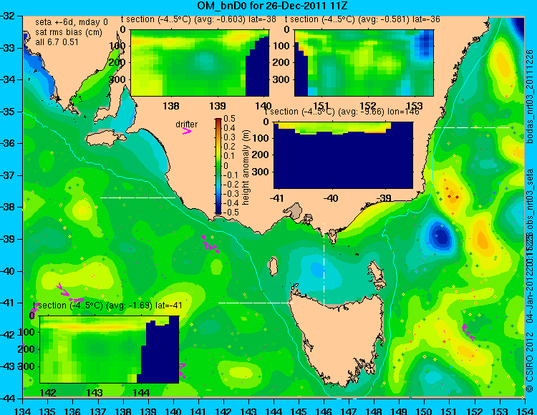Viewport: 537px width, 415px height.
Task: Open the lat=-38 temperature section inset
Action: tap(200, 63)
